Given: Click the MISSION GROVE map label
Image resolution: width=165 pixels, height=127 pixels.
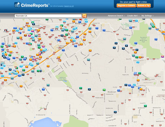Looking at the screenshot, I should tap(138, 61).
